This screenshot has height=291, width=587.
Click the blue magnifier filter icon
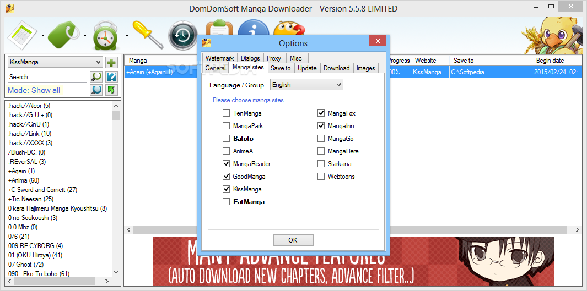[96, 90]
